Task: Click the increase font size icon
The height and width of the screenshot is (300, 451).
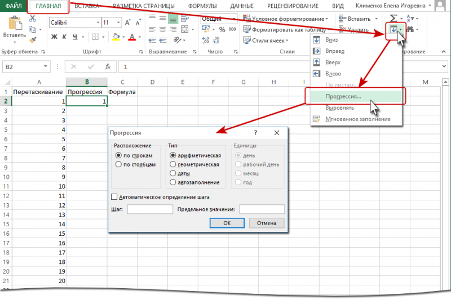Action: 128,23
